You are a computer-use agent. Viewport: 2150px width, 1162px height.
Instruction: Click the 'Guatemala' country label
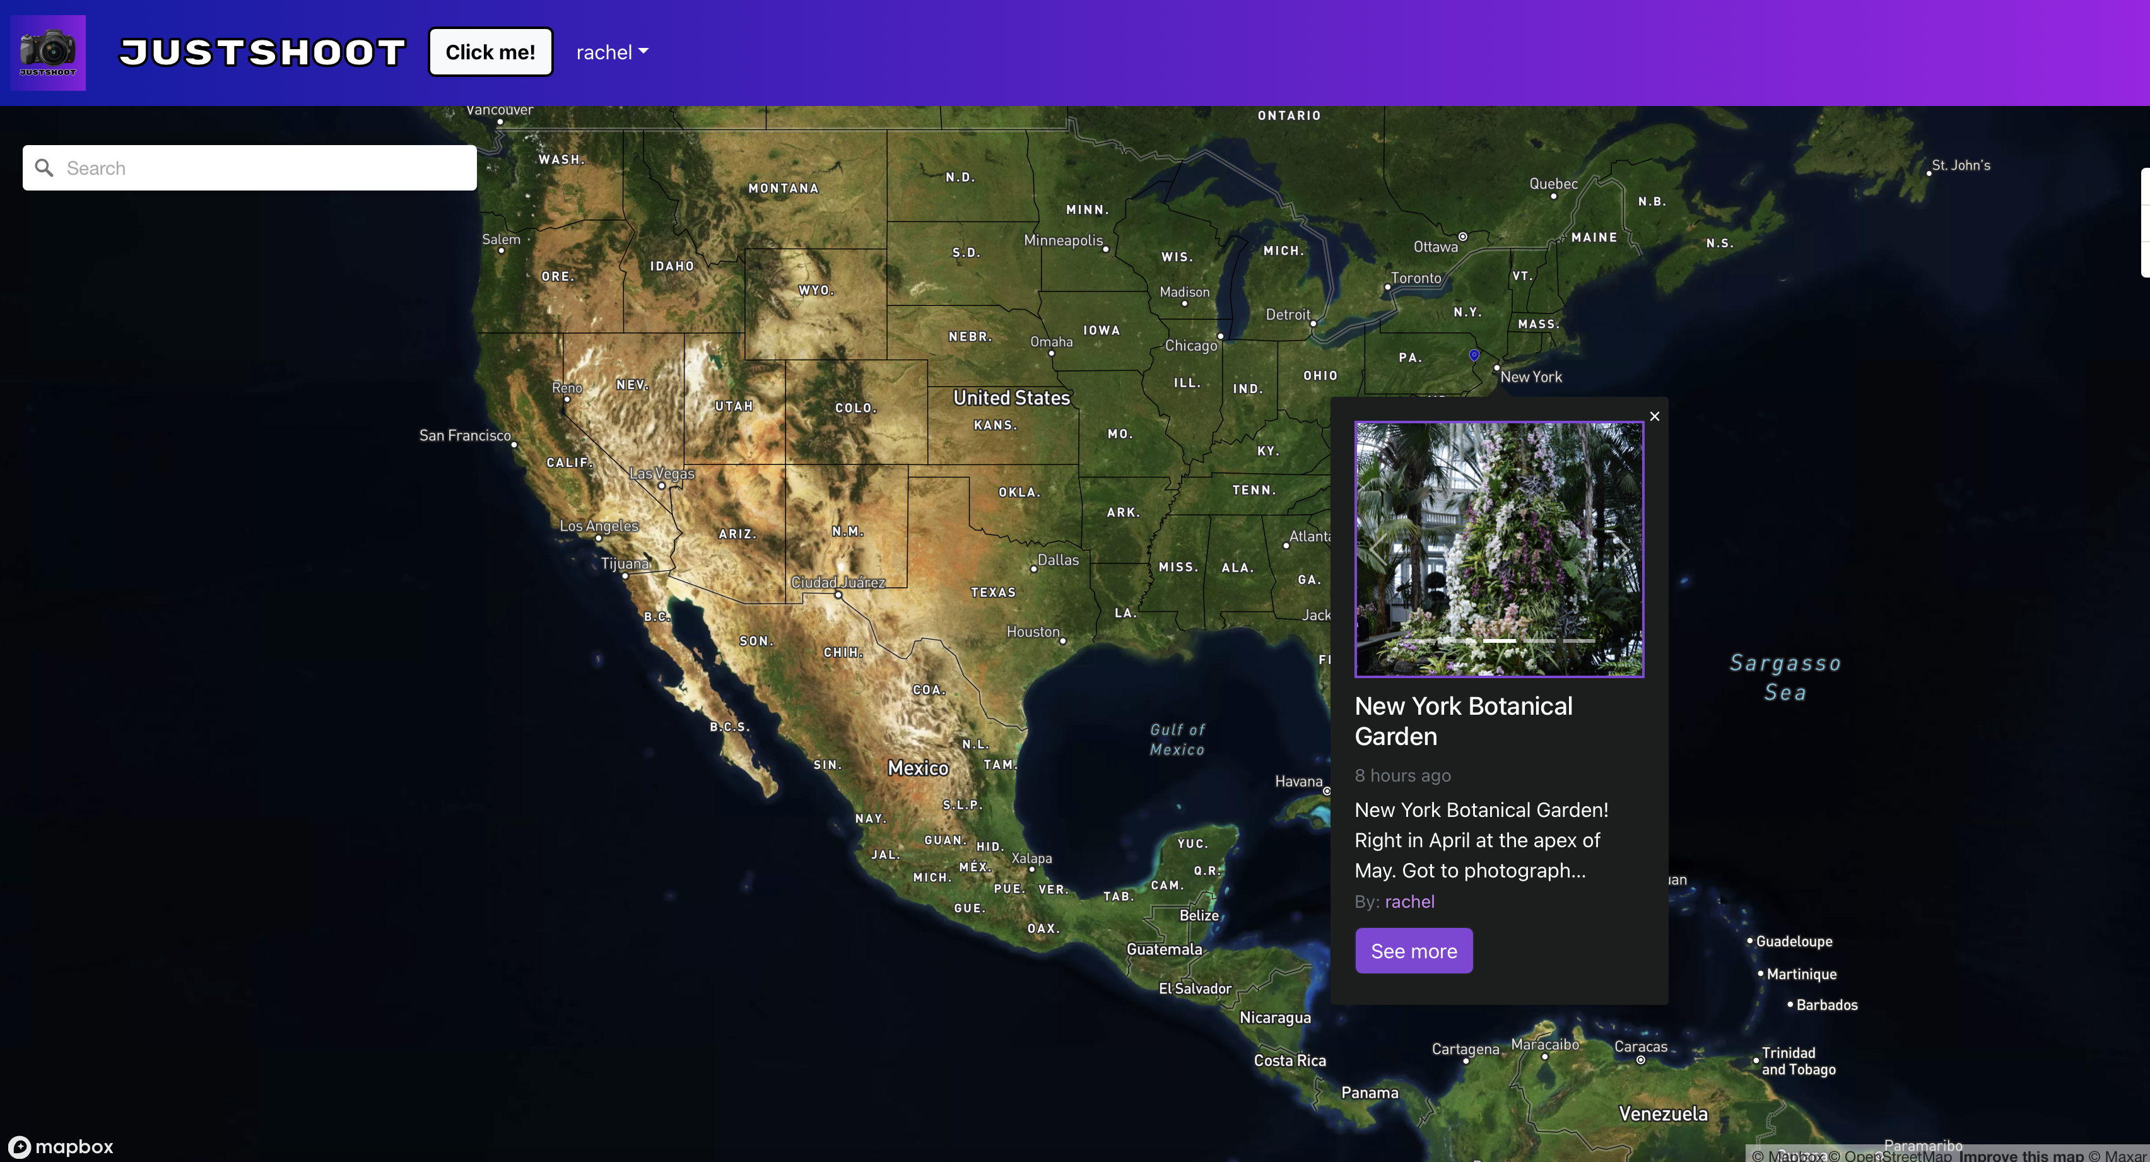[1165, 949]
